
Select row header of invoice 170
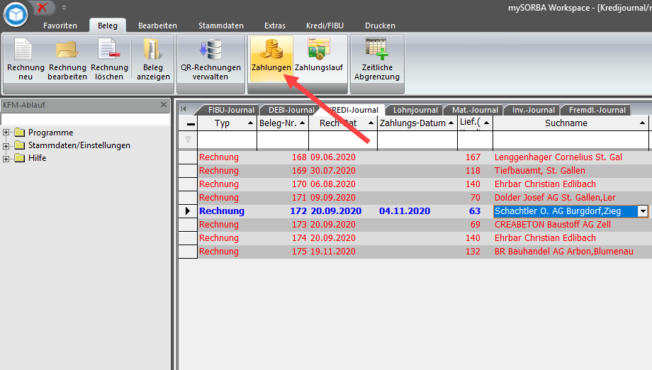pyautogui.click(x=188, y=184)
